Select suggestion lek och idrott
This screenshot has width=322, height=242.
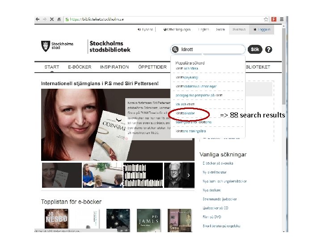pyautogui.click(x=185, y=104)
